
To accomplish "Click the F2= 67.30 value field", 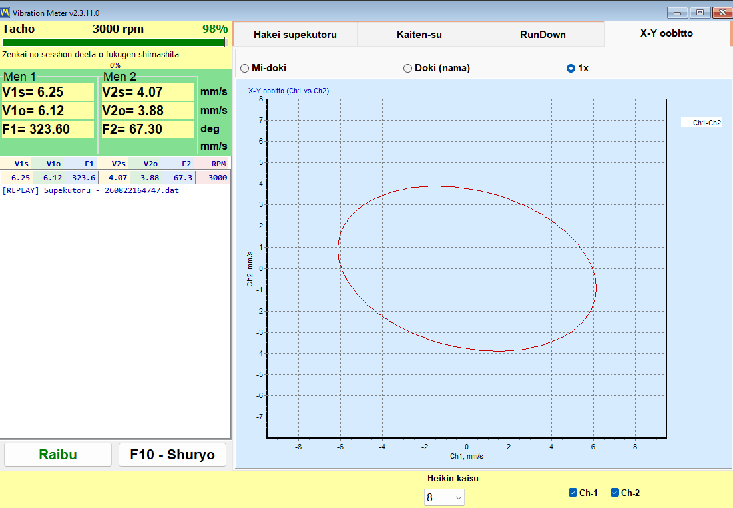I will pyautogui.click(x=147, y=129).
